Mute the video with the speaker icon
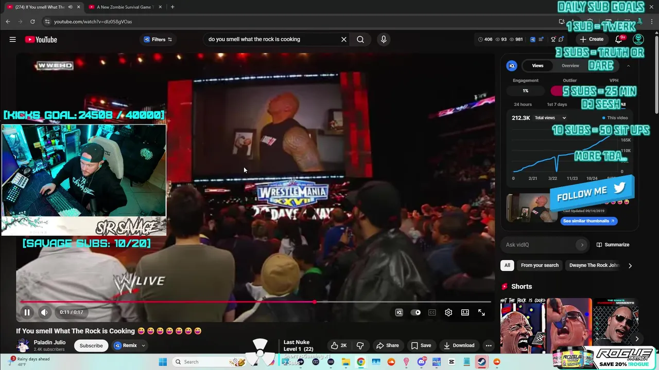This screenshot has height=370, width=659. click(x=44, y=312)
